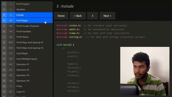
Task: Select the Operators #3 lesson
Action: tap(27, 75)
